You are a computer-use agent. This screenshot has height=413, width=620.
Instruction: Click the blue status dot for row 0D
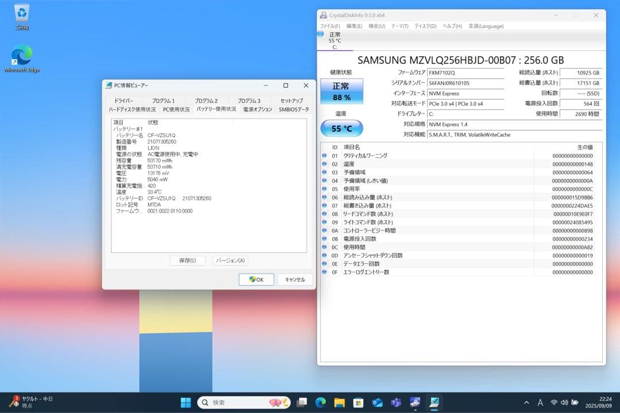pos(324,255)
